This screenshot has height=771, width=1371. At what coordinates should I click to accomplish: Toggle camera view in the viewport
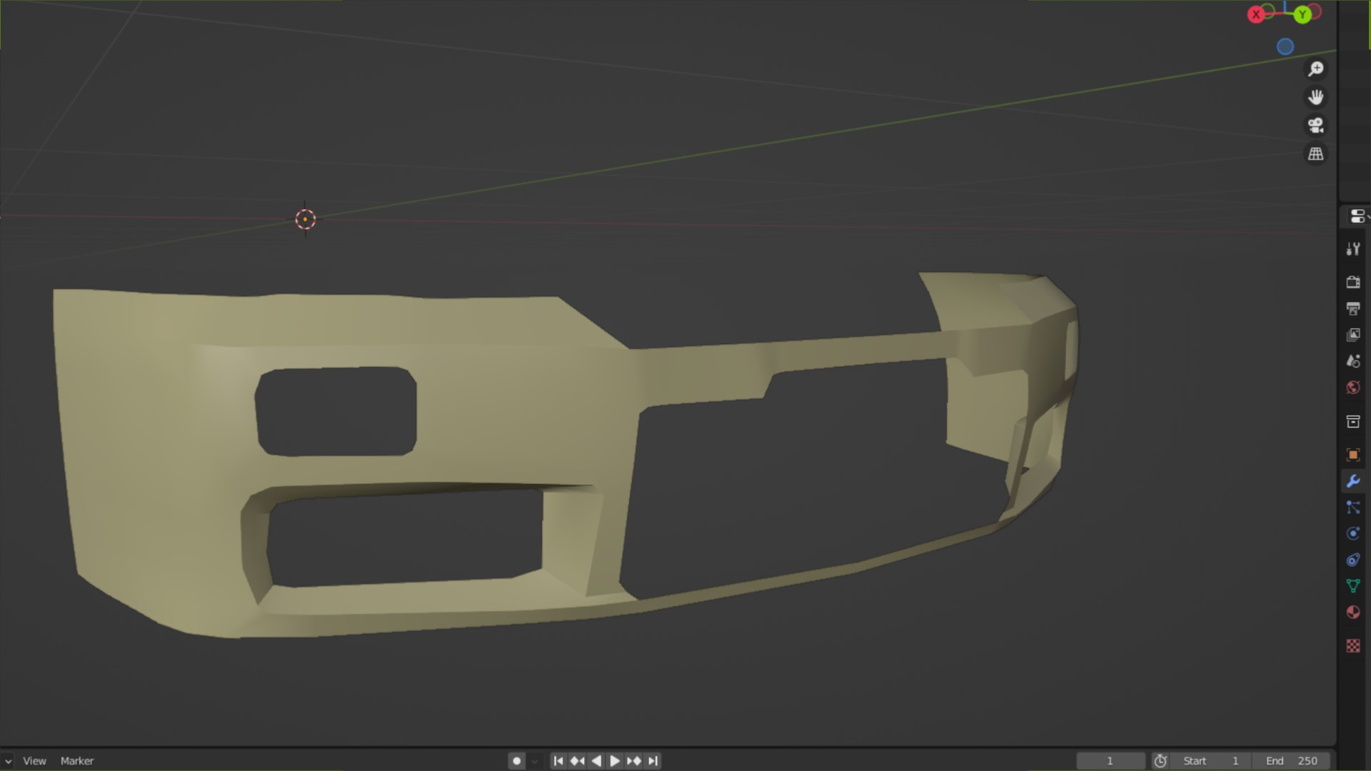pyautogui.click(x=1315, y=126)
